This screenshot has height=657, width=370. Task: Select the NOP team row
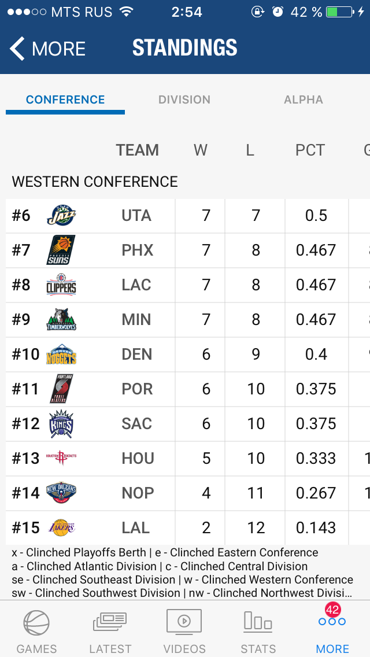click(188, 493)
